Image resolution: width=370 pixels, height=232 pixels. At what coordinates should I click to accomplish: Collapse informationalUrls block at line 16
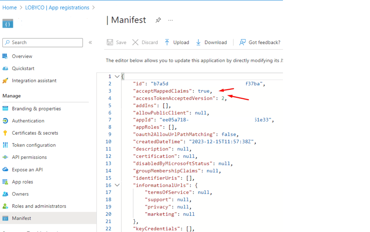click(x=117, y=185)
